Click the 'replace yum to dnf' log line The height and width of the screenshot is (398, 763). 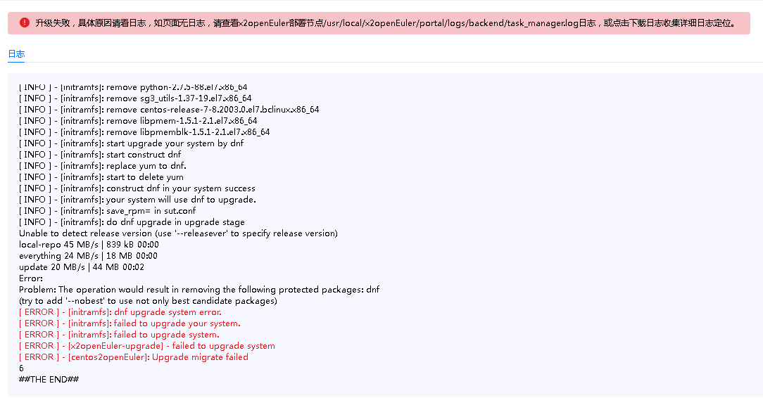tap(103, 166)
